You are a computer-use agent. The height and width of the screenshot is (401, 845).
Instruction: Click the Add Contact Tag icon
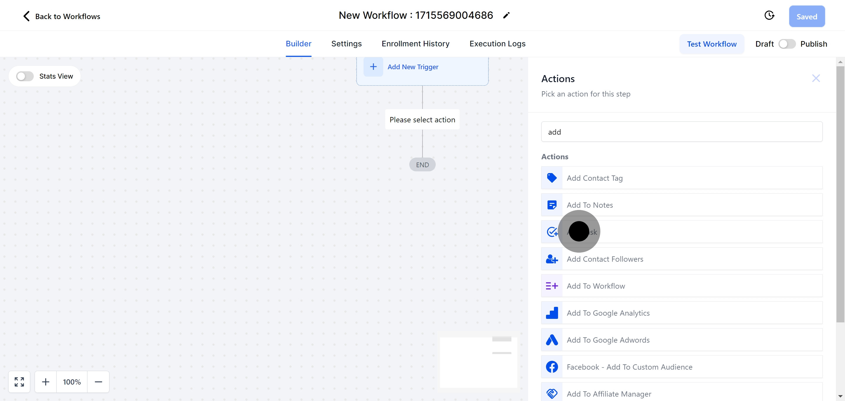click(552, 178)
